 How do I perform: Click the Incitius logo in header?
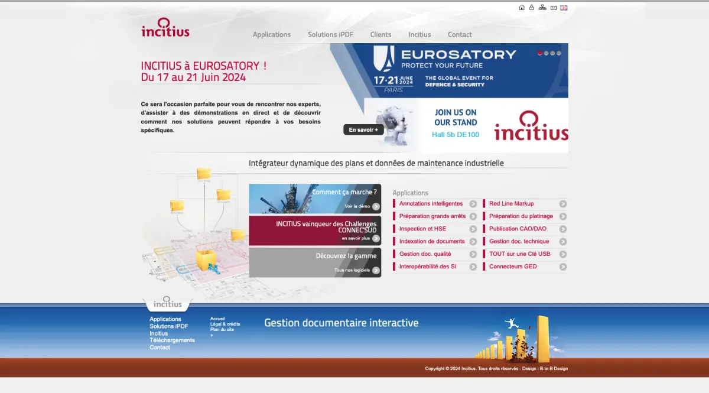pos(165,27)
